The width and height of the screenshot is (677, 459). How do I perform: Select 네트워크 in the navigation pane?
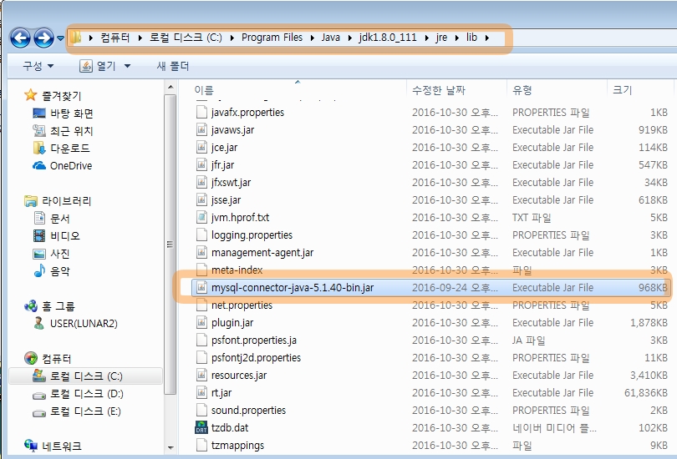pyautogui.click(x=62, y=446)
